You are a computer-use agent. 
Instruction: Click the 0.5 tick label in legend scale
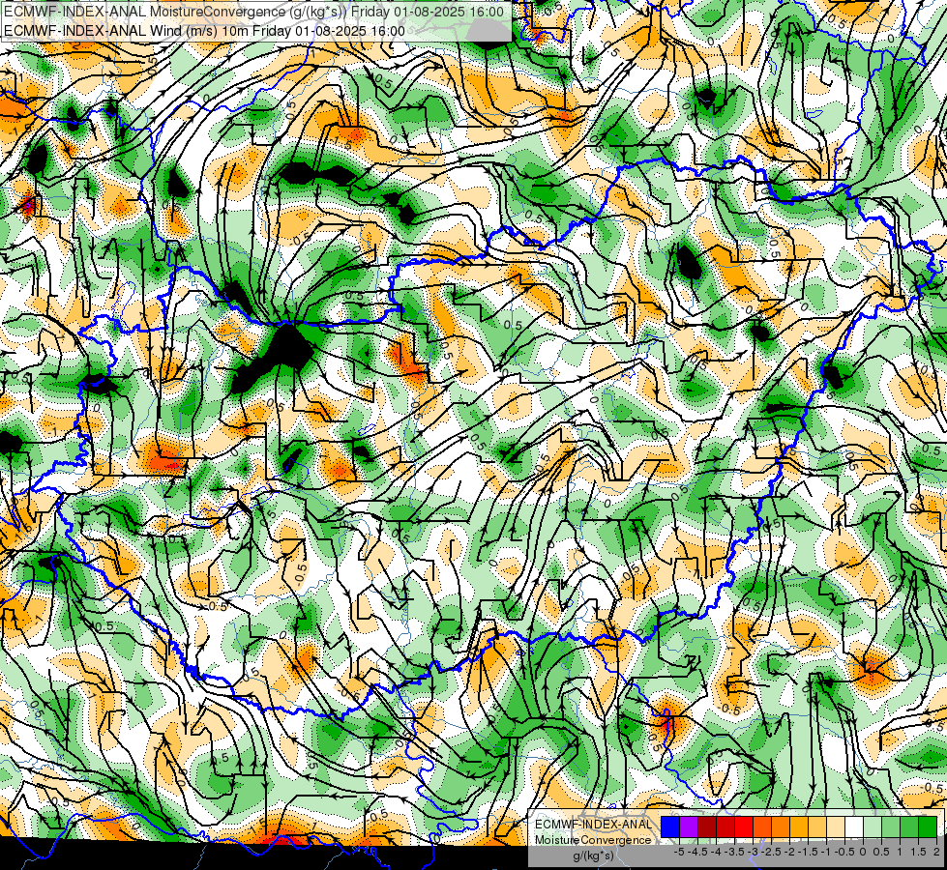click(x=881, y=852)
